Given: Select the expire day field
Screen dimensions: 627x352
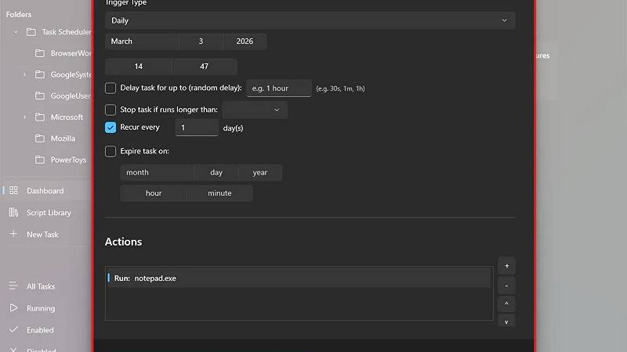Looking at the screenshot, I should pyautogui.click(x=216, y=172).
